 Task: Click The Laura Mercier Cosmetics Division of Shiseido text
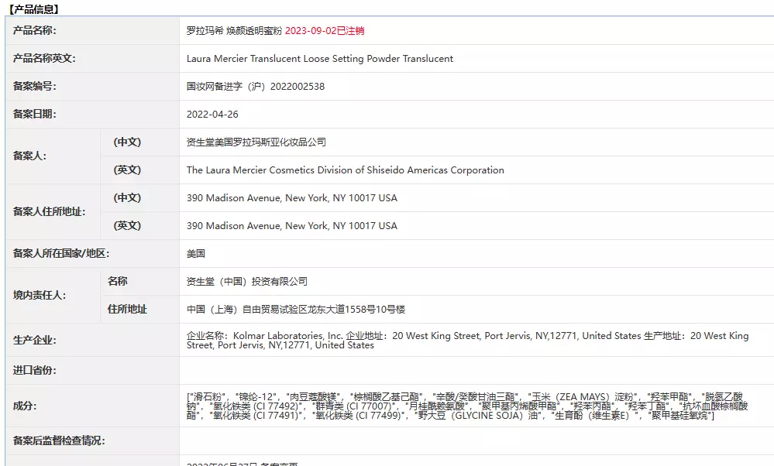click(346, 170)
